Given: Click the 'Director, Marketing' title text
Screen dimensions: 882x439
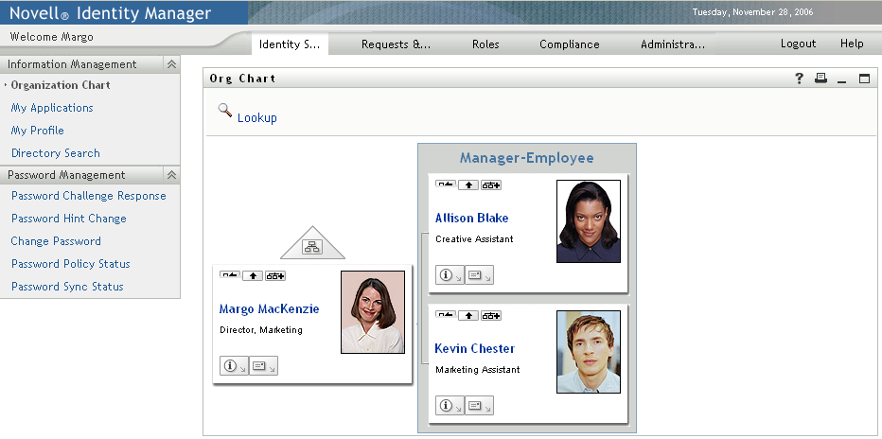Looking at the screenshot, I should 261,330.
